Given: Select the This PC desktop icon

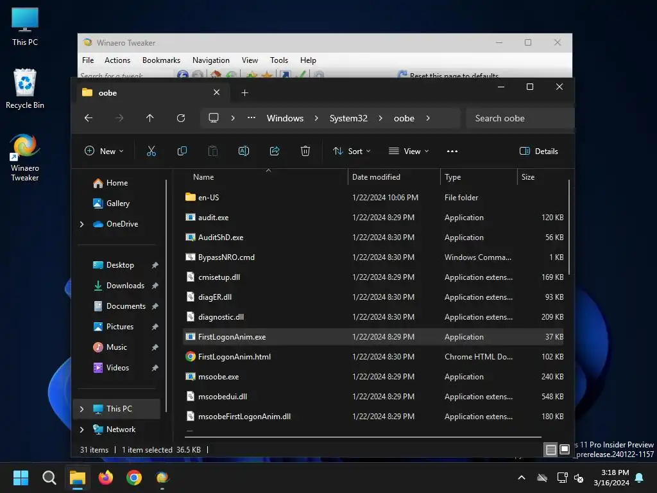Looking at the screenshot, I should pos(25,26).
